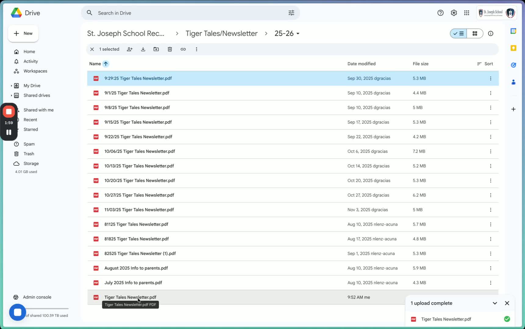Open Storage page
The width and height of the screenshot is (525, 329).
pyautogui.click(x=31, y=164)
